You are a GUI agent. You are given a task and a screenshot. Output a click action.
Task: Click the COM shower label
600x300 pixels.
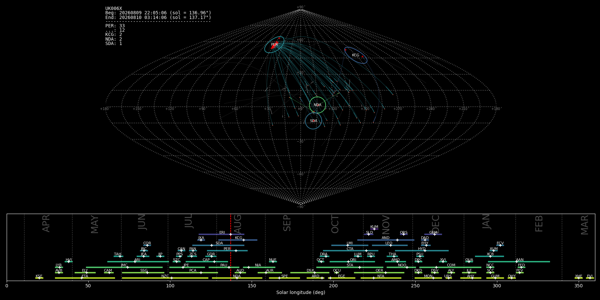tap(451, 265)
